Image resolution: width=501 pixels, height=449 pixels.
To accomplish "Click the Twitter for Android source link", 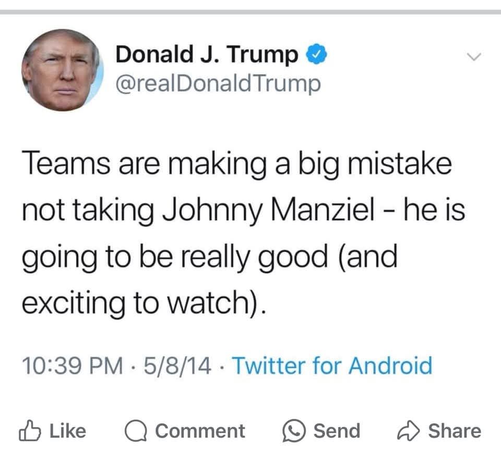I will pos(331,365).
